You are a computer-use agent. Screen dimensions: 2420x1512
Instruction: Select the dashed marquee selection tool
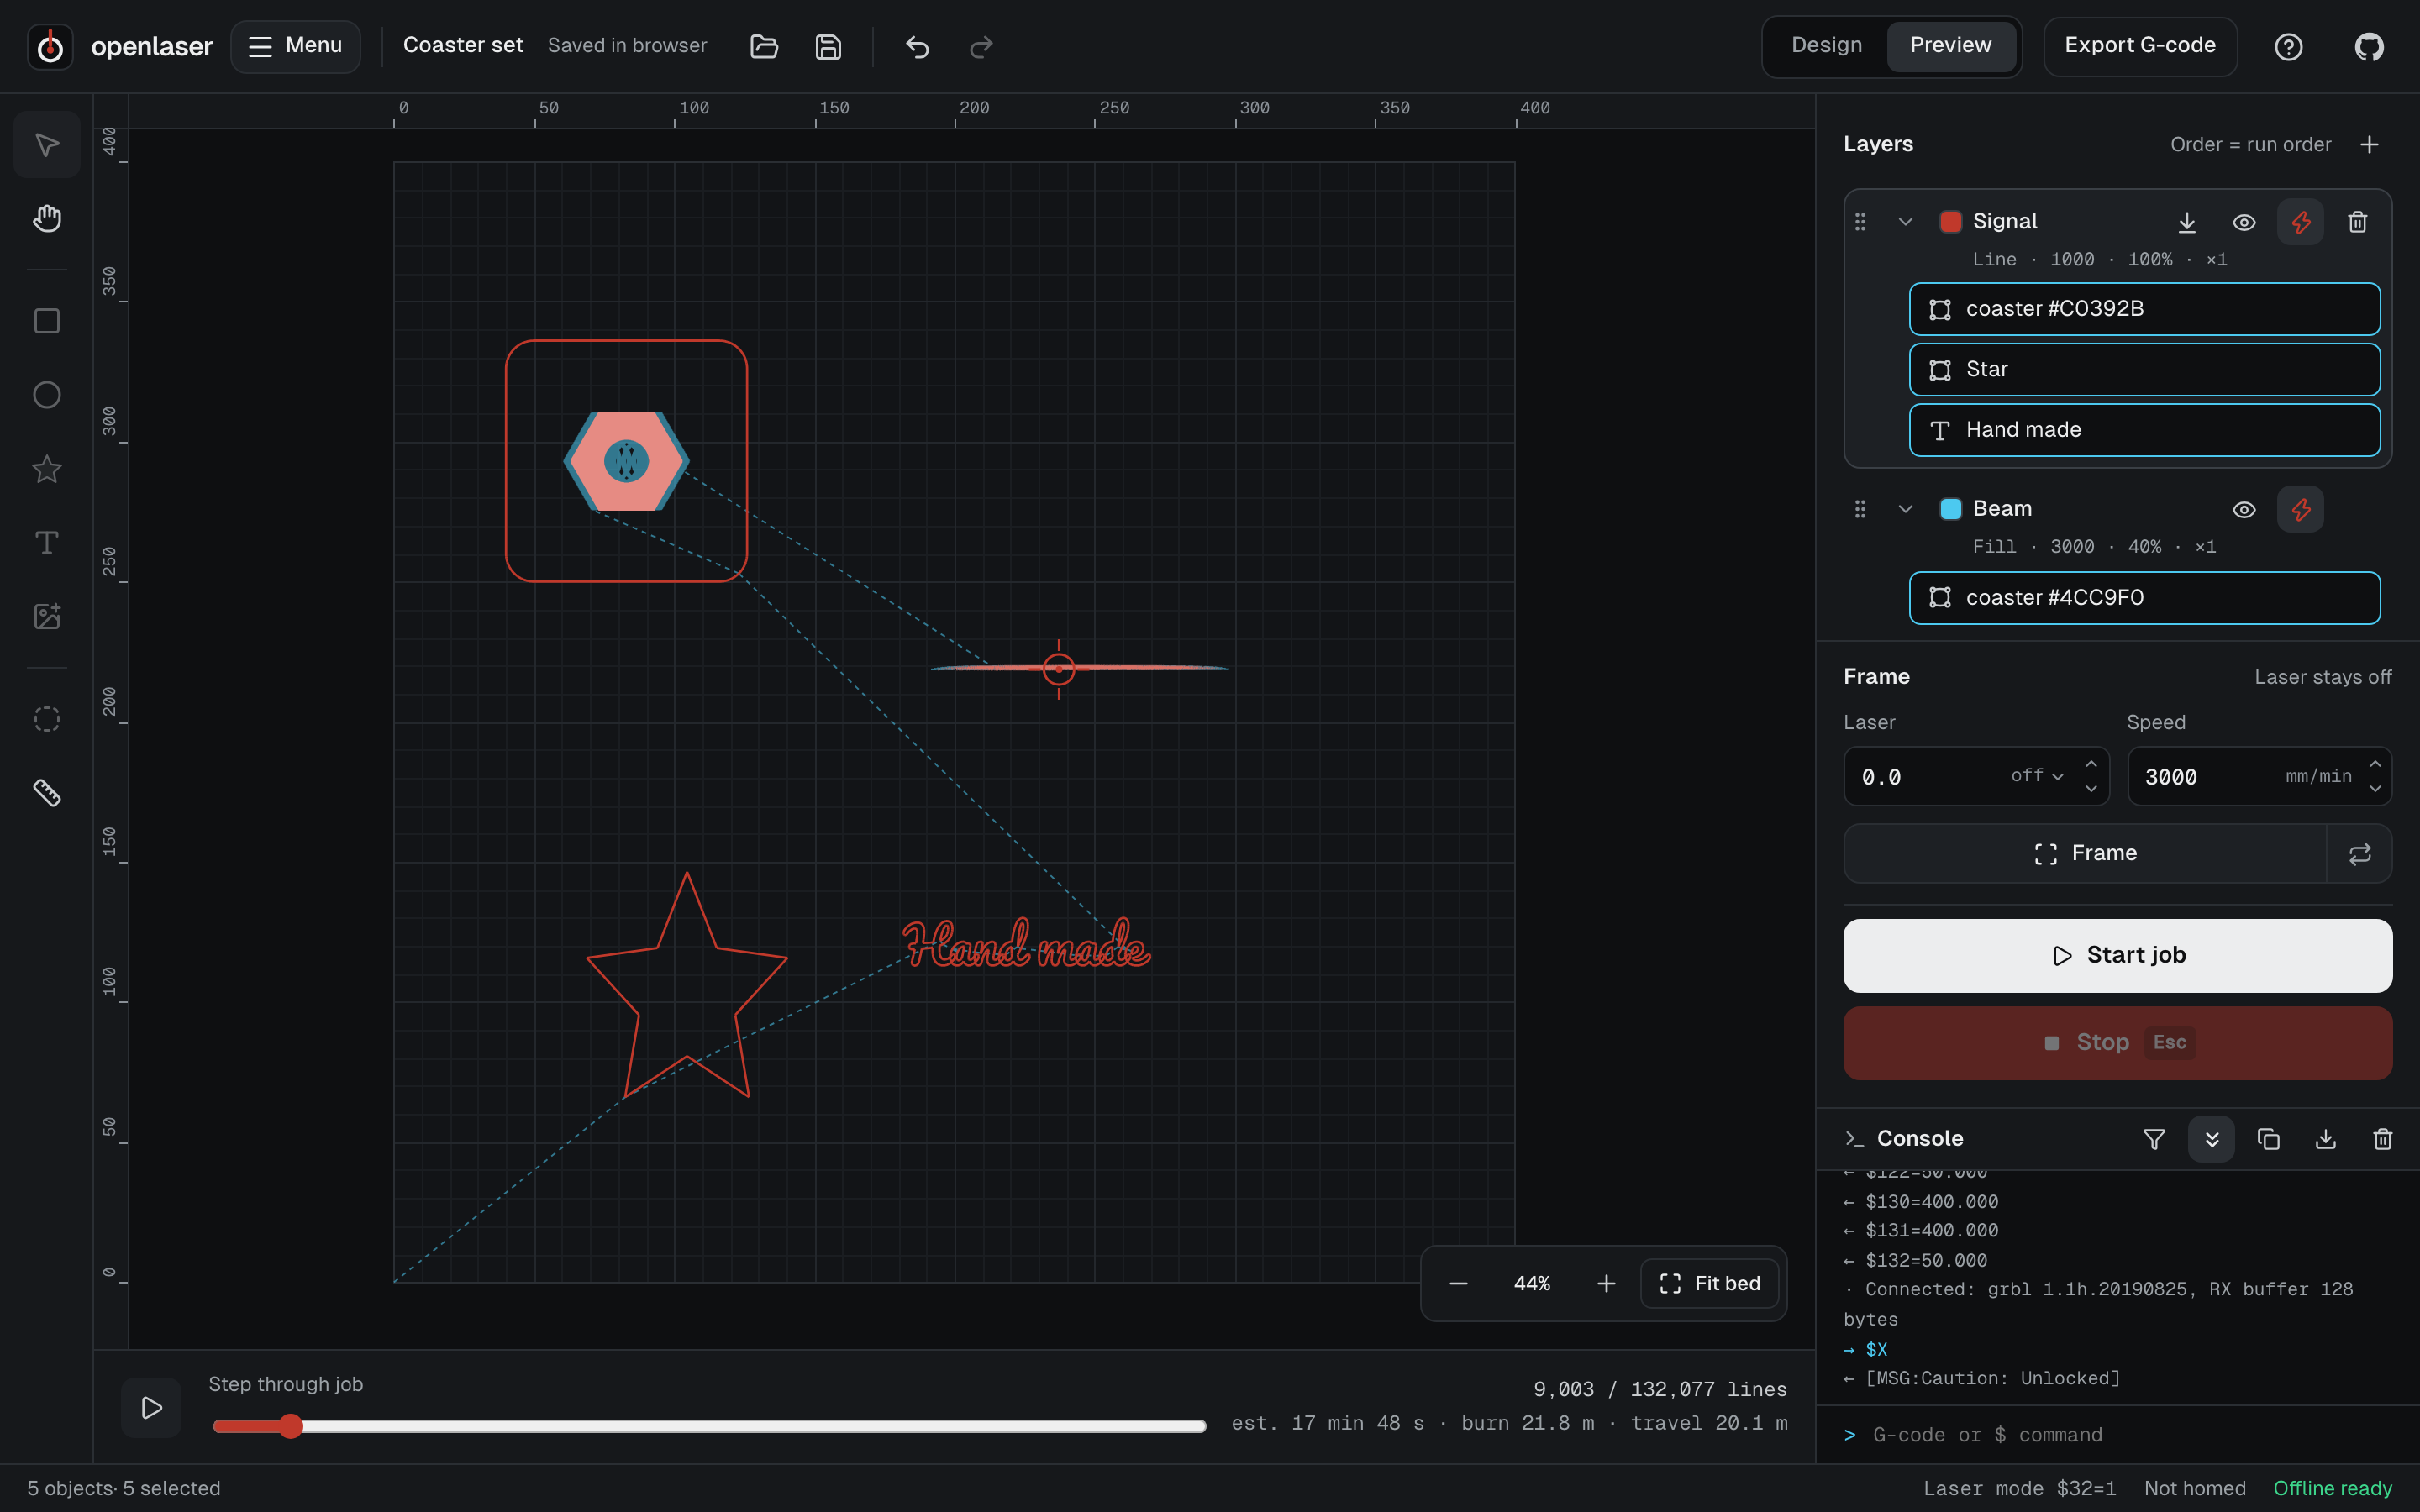(x=47, y=719)
